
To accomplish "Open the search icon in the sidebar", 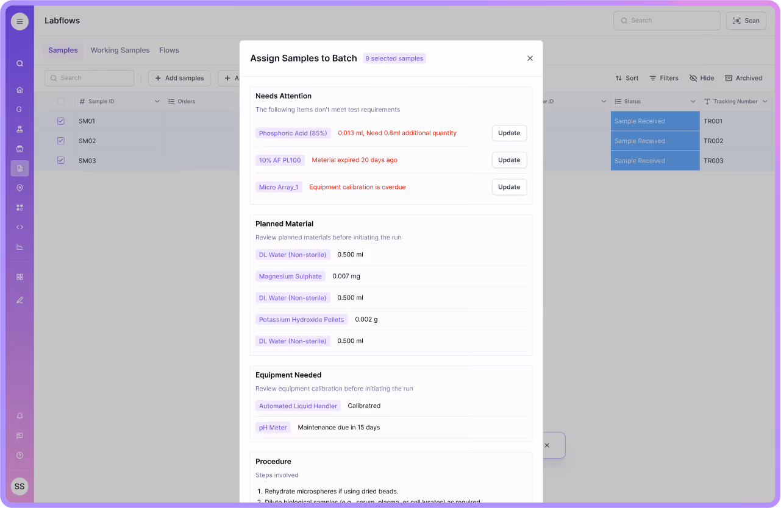I will point(19,63).
